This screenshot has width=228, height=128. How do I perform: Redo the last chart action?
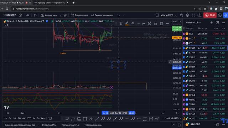pos(124,15)
